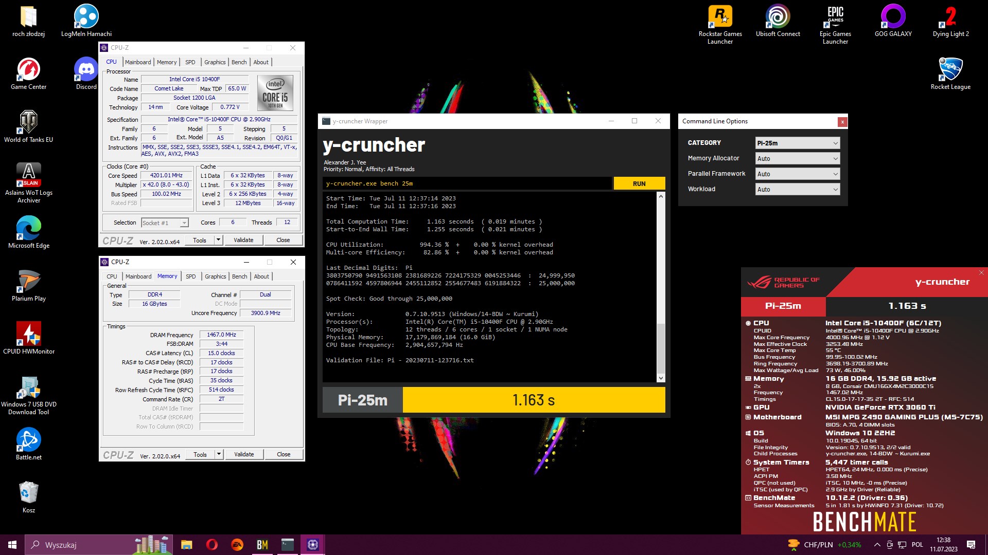988x555 pixels.
Task: Launch Dying Light 2 shortcut
Action: click(x=950, y=21)
